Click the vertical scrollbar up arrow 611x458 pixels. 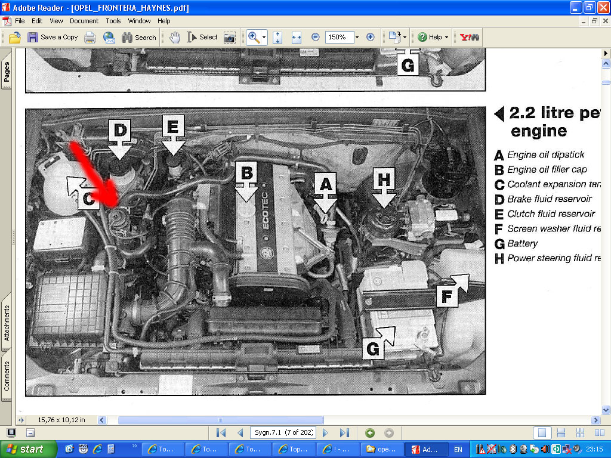point(606,63)
